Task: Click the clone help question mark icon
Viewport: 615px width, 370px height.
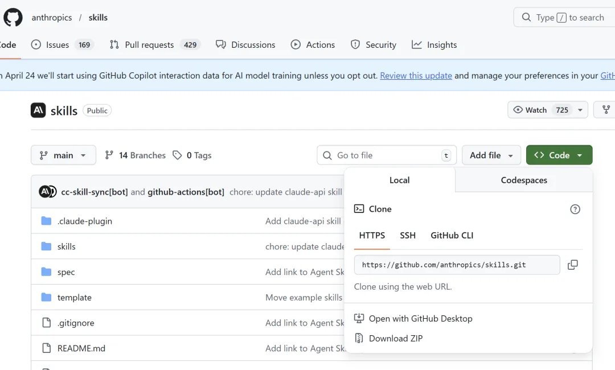Action: [575, 209]
